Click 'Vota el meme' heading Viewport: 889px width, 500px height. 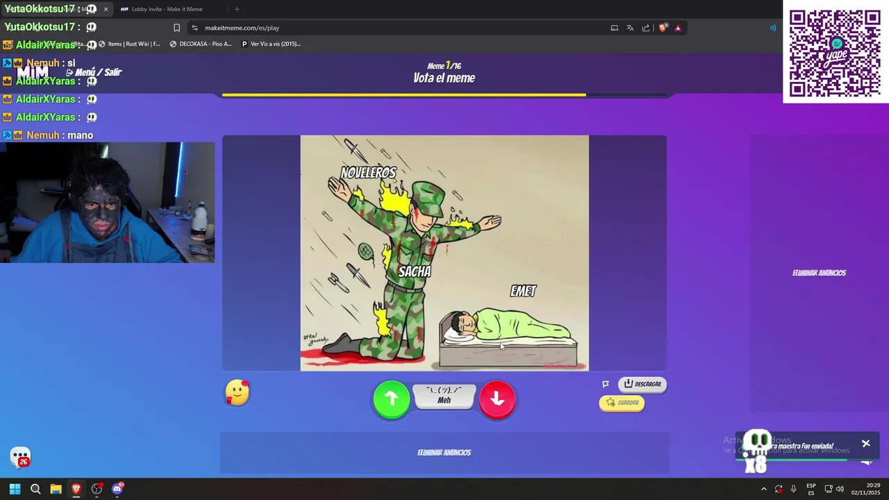click(x=444, y=78)
